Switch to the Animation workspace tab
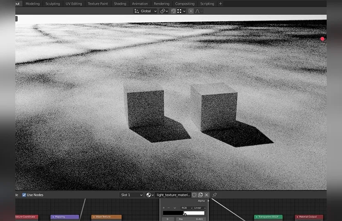The width and height of the screenshot is (342, 221). point(140,4)
